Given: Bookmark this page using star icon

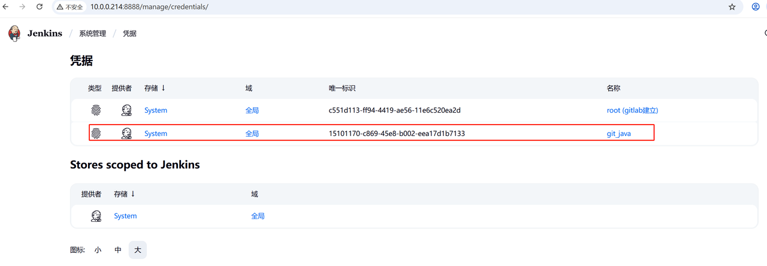Looking at the screenshot, I should pyautogui.click(x=732, y=7).
